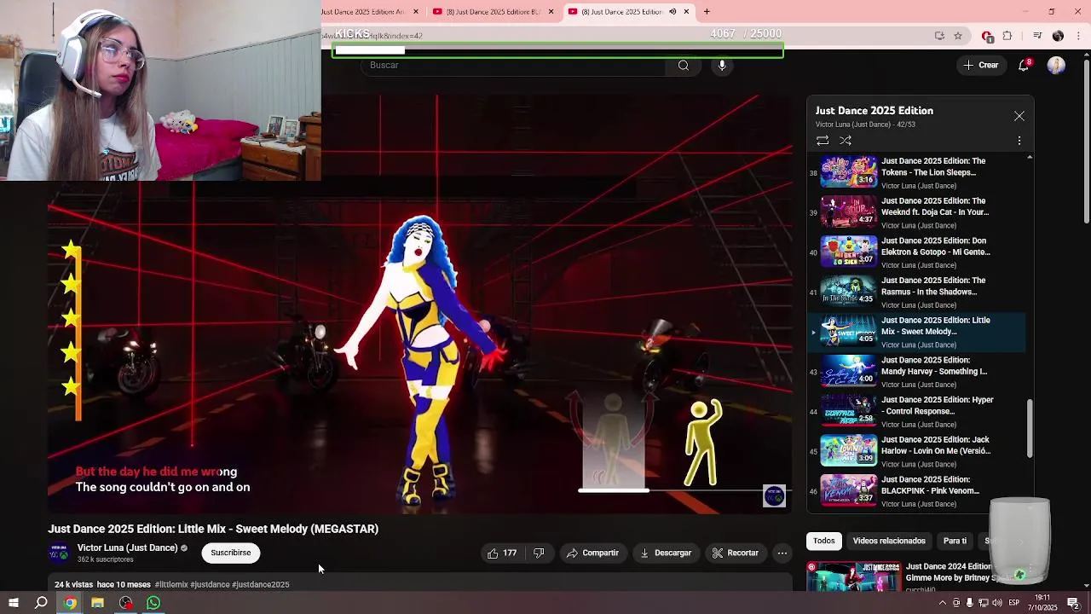1091x614 pixels.
Task: Click the #justdance2025 hashtag
Action: [x=261, y=584]
